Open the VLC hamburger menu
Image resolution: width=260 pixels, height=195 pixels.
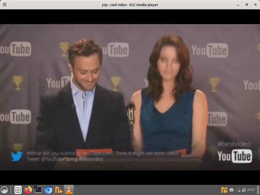point(5,5)
